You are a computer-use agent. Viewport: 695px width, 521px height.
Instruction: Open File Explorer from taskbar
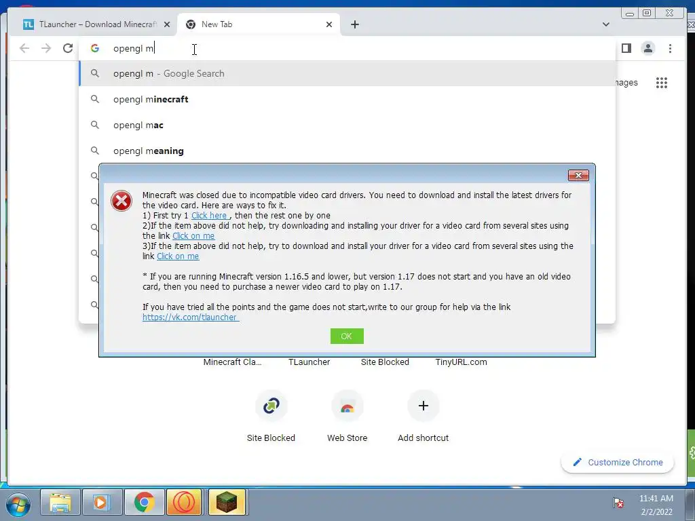coord(60,503)
